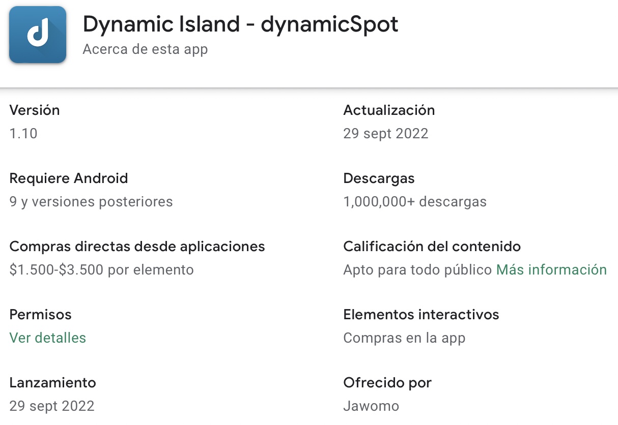Screen dimensions: 618x425
Task: Select the 9 y versiones posteriores text
Action: 91,202
